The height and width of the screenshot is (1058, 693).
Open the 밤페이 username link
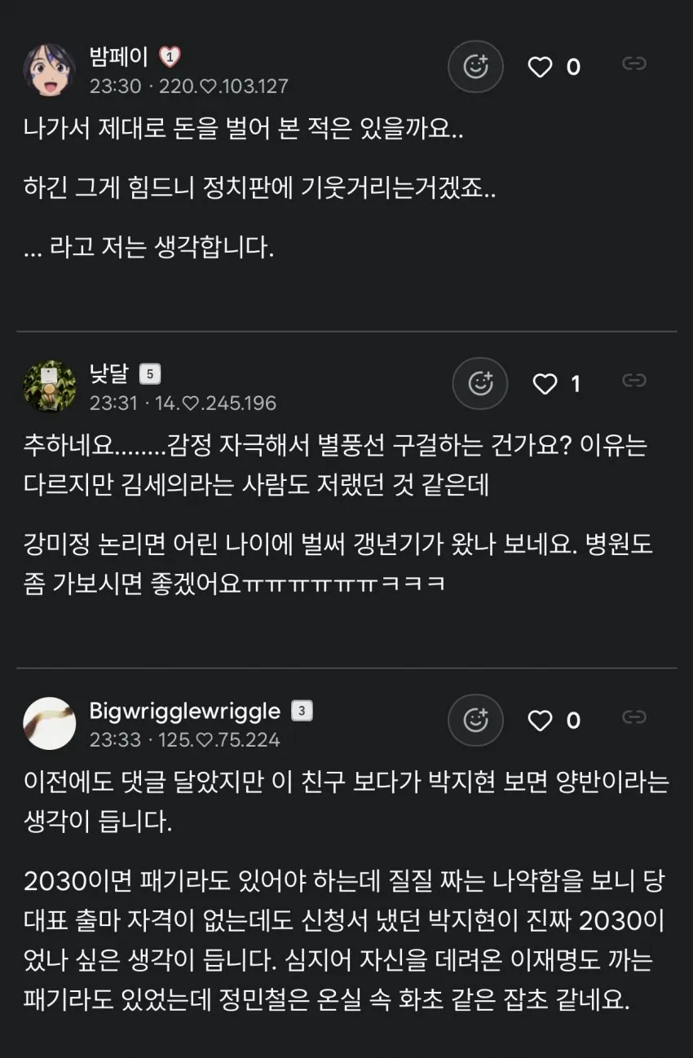[x=118, y=57]
